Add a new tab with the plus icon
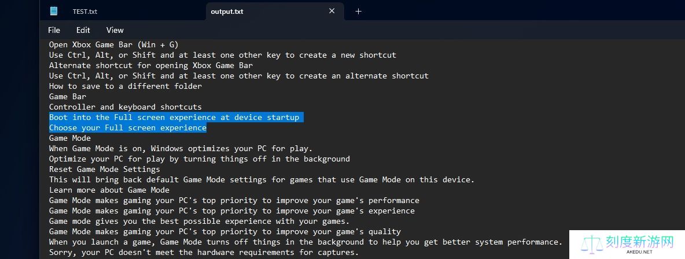This screenshot has width=685, height=259. (x=358, y=11)
